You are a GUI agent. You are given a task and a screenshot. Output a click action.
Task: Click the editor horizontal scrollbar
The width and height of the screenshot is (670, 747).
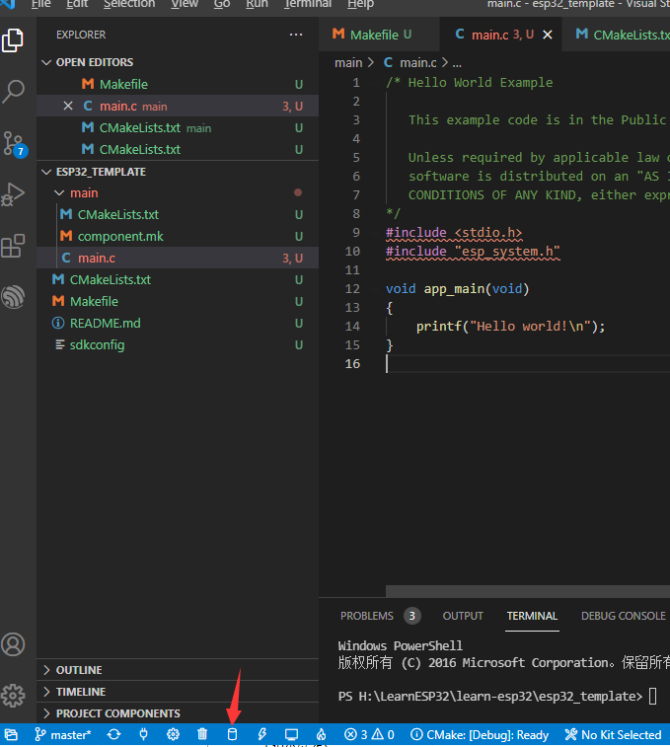528,591
